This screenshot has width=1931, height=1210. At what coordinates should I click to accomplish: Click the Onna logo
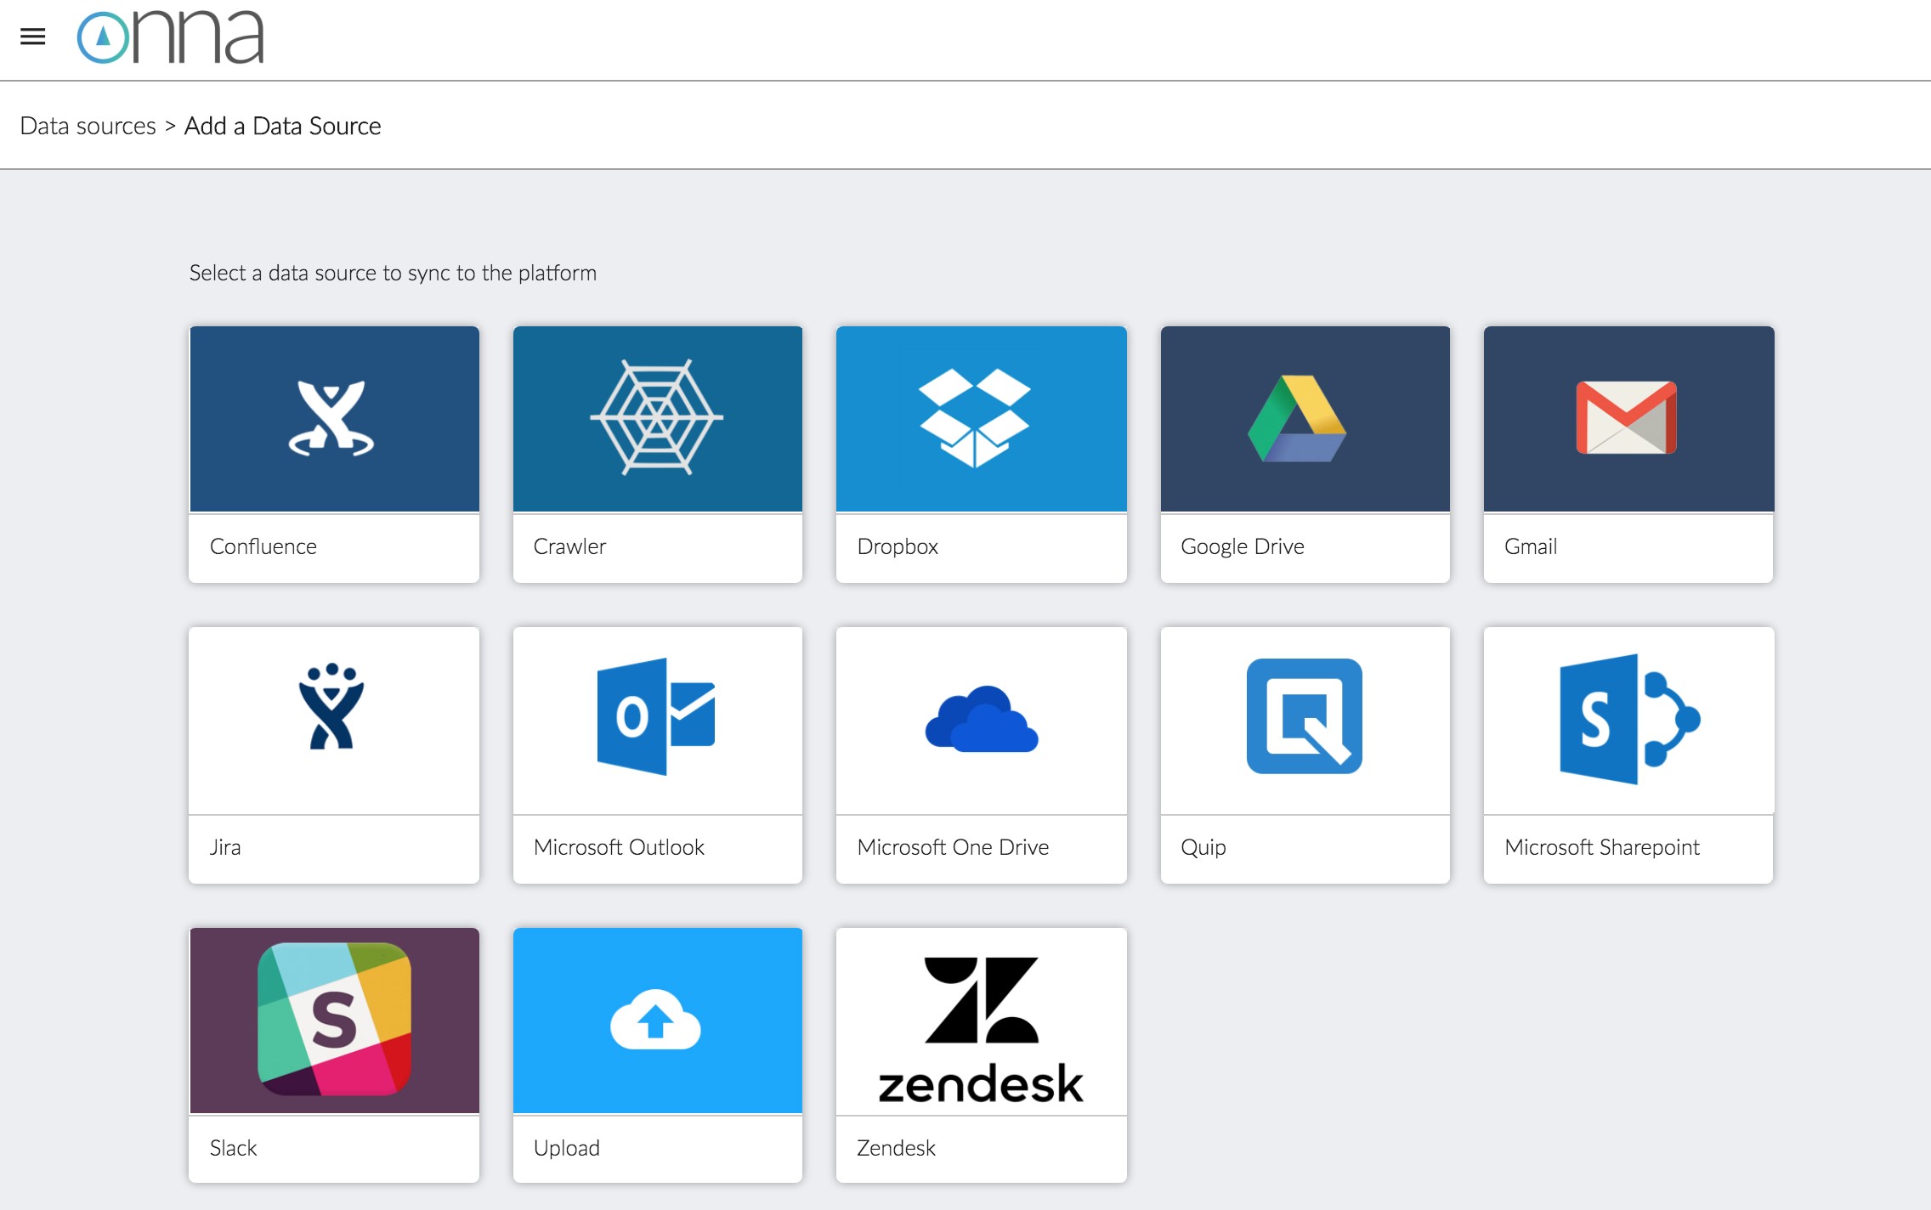coord(171,37)
